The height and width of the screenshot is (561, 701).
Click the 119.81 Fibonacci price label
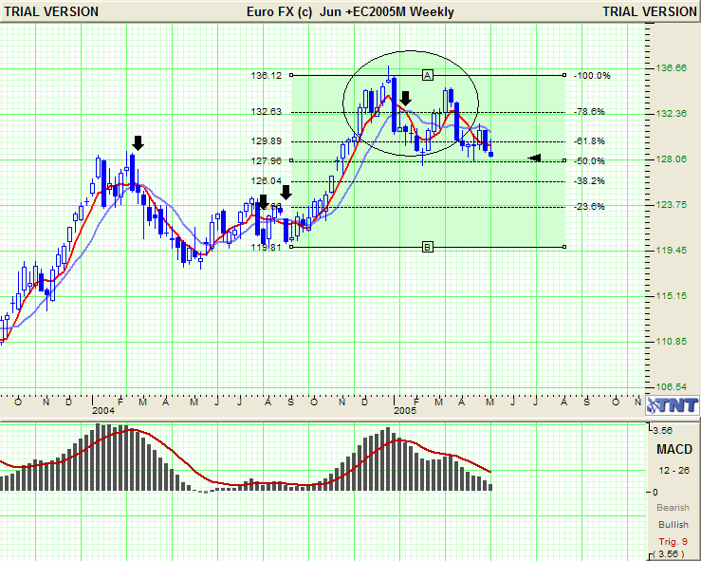pyautogui.click(x=267, y=247)
